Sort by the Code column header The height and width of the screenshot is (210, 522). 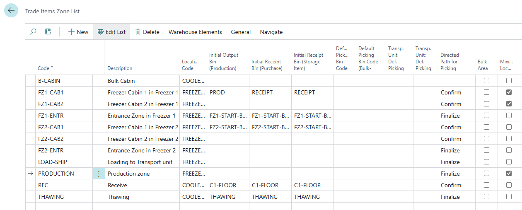(46, 68)
